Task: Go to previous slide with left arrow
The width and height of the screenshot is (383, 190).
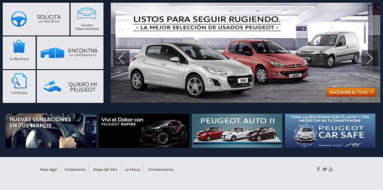Action: (122, 58)
